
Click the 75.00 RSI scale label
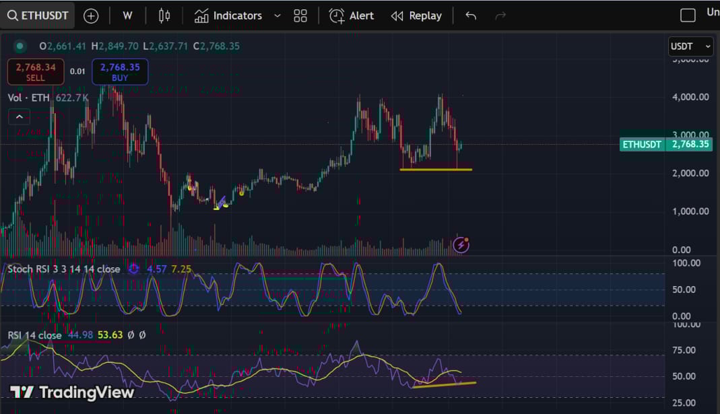[x=684, y=350]
